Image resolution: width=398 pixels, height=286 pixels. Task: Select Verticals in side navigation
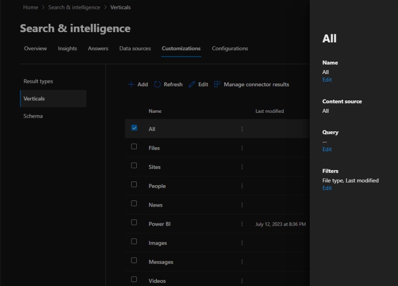coord(53,99)
